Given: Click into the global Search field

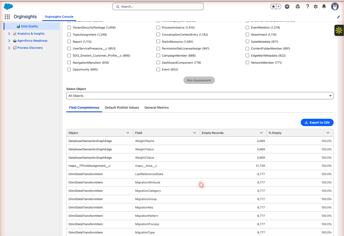Looking at the screenshot, I should (x=158, y=7).
